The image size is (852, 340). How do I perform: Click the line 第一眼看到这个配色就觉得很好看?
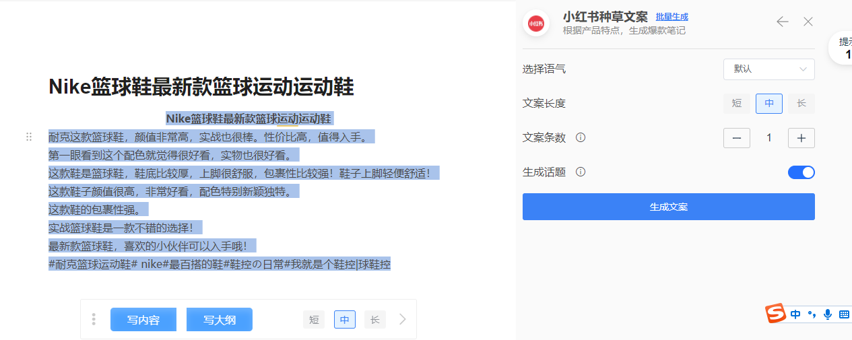pos(174,156)
